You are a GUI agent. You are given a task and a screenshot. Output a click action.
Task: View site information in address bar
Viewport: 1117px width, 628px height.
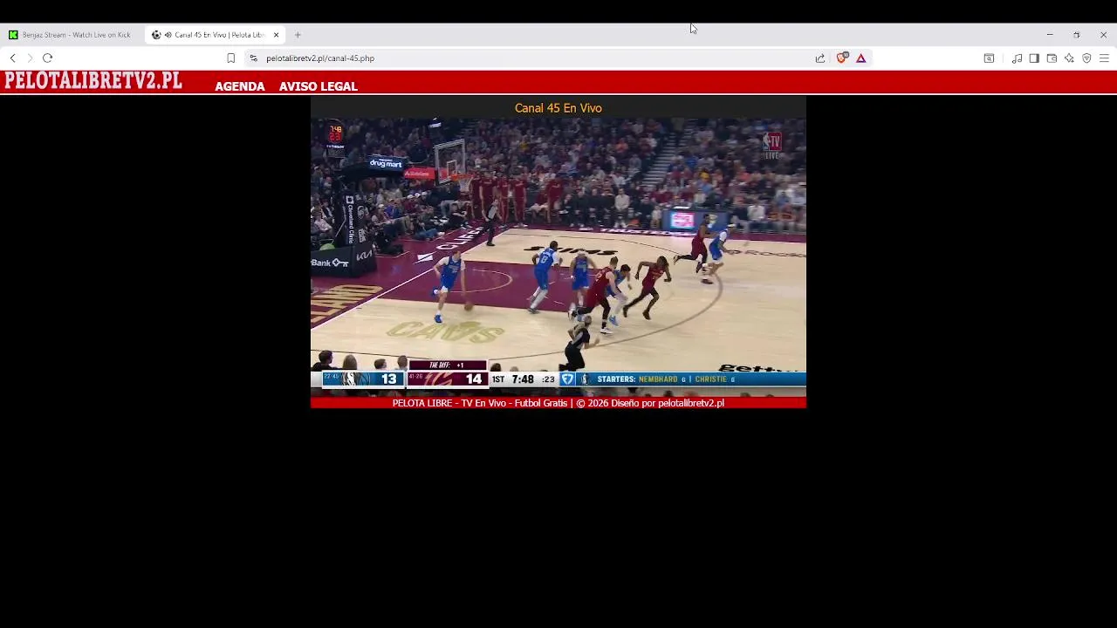(x=253, y=58)
